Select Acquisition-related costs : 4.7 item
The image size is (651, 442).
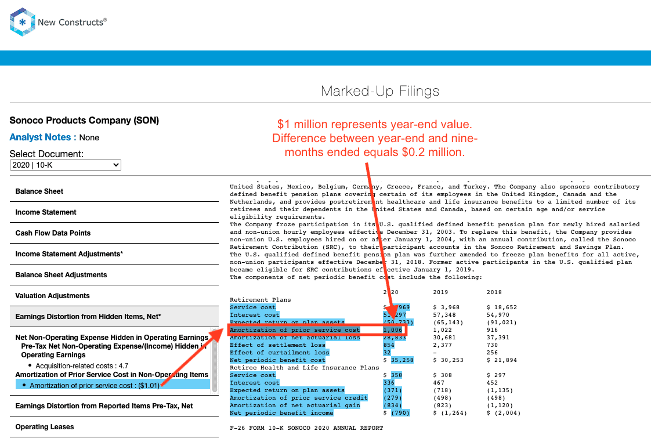(82, 365)
